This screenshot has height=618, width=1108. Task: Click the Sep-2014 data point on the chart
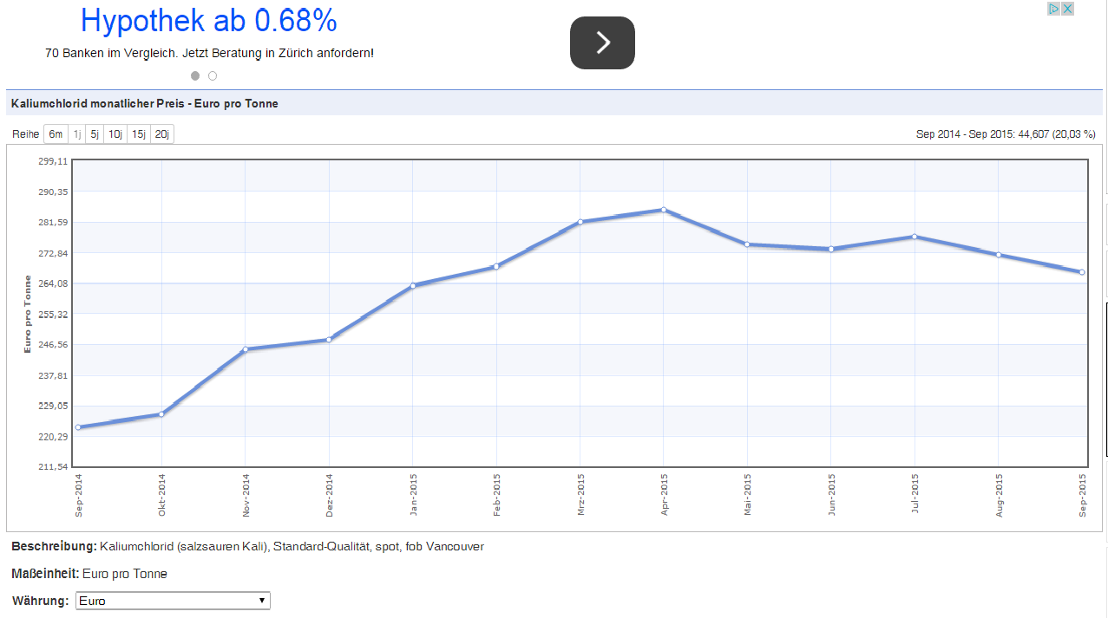78,427
